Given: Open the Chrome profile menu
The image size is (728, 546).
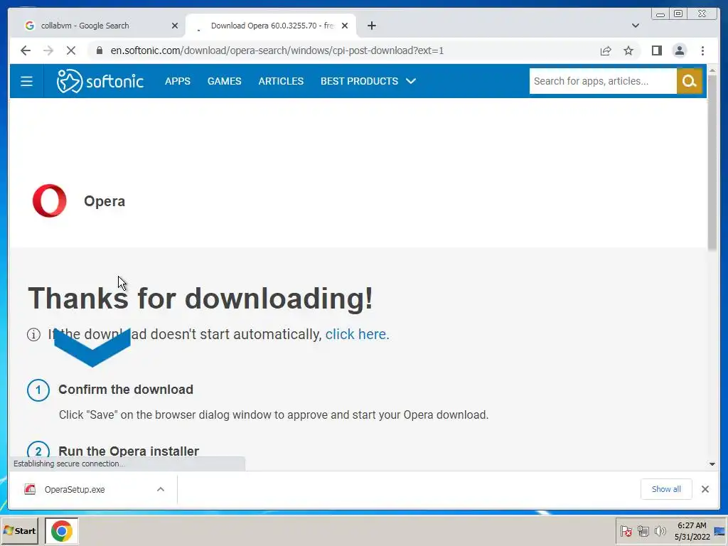Looking at the screenshot, I should click(x=679, y=50).
